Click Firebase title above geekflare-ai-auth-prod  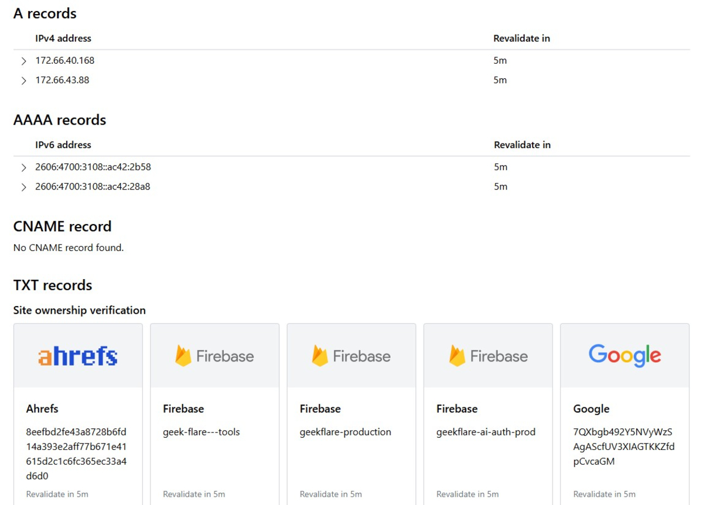pos(457,409)
